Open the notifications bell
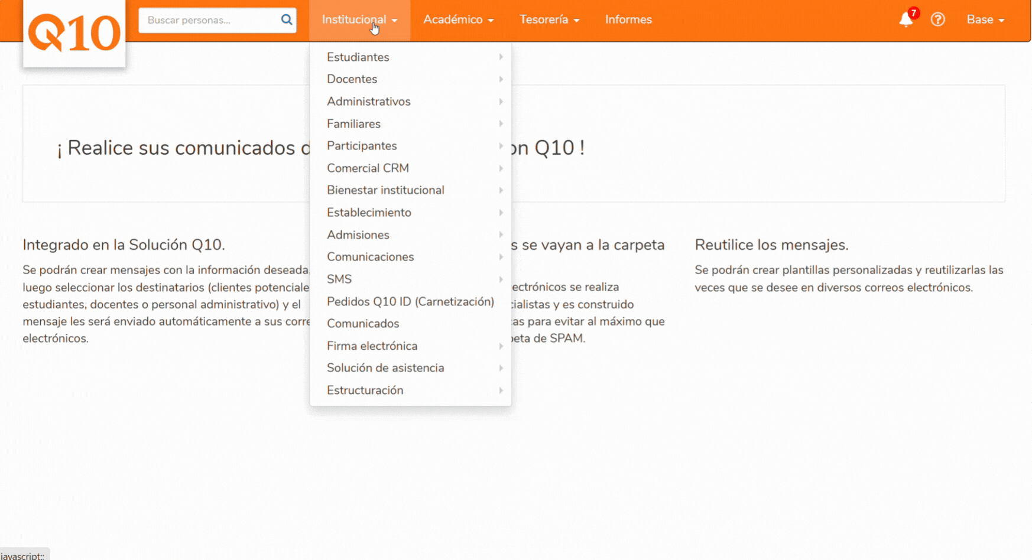The image size is (1032, 560). click(906, 20)
